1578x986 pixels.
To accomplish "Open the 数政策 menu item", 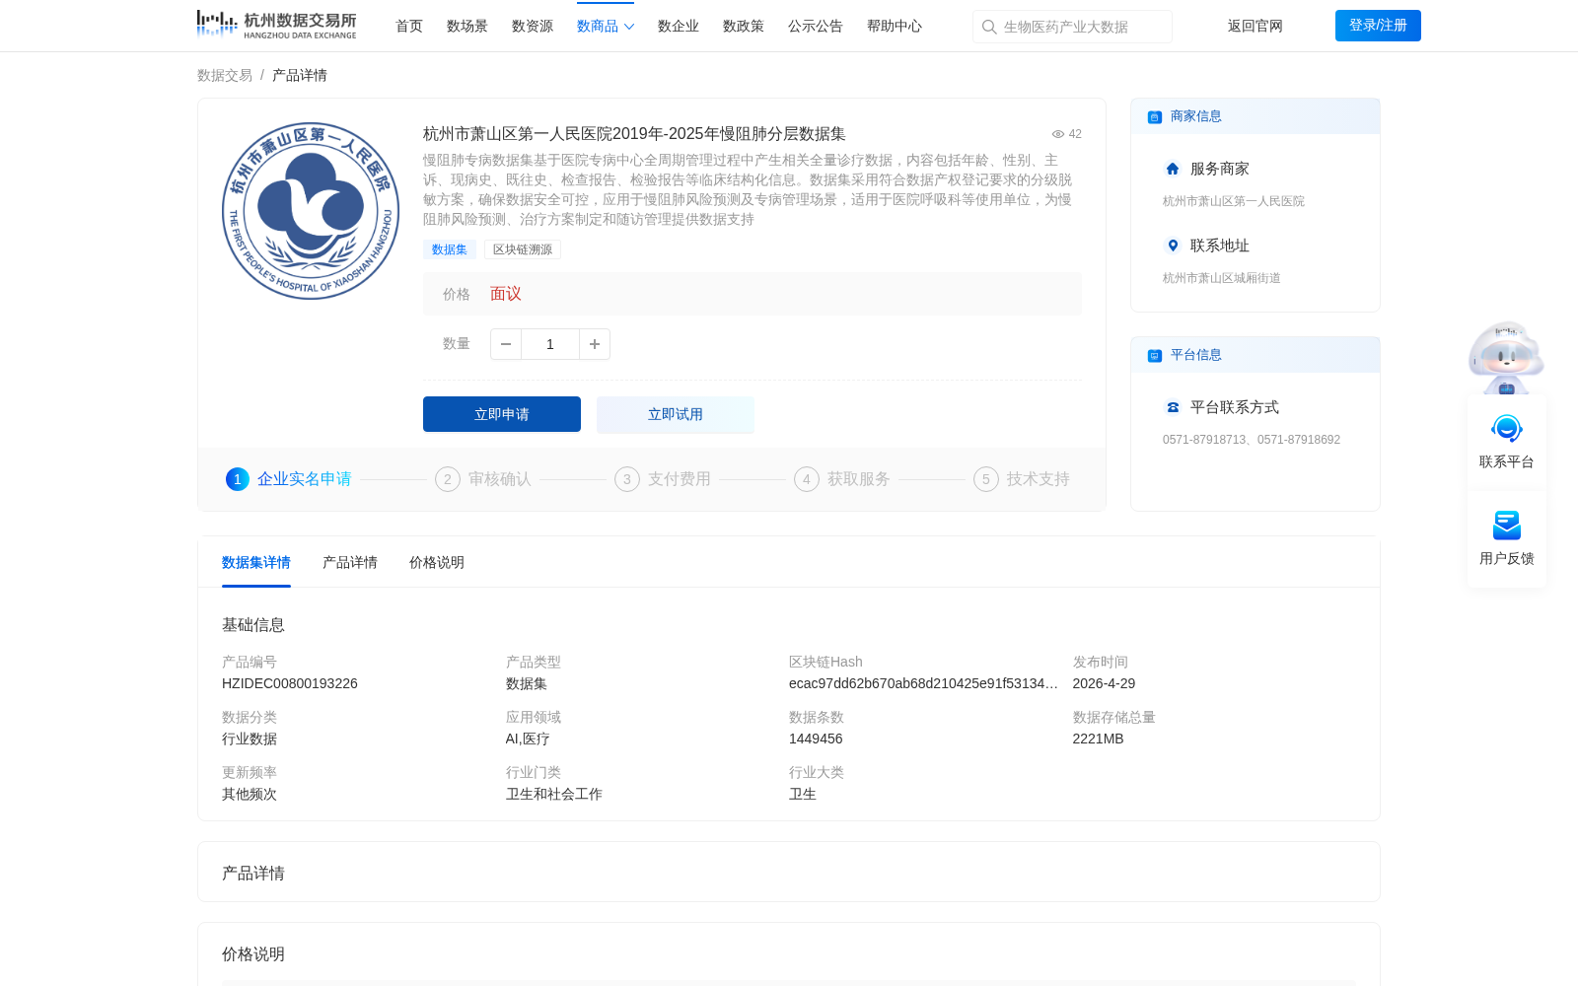I will (744, 26).
